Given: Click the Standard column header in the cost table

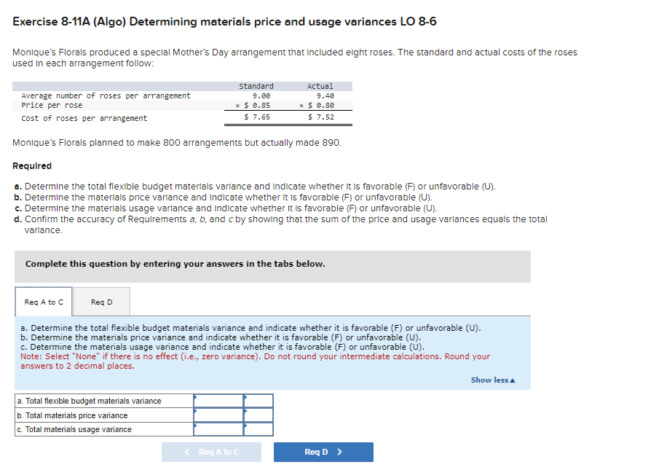Looking at the screenshot, I should 256,86.
